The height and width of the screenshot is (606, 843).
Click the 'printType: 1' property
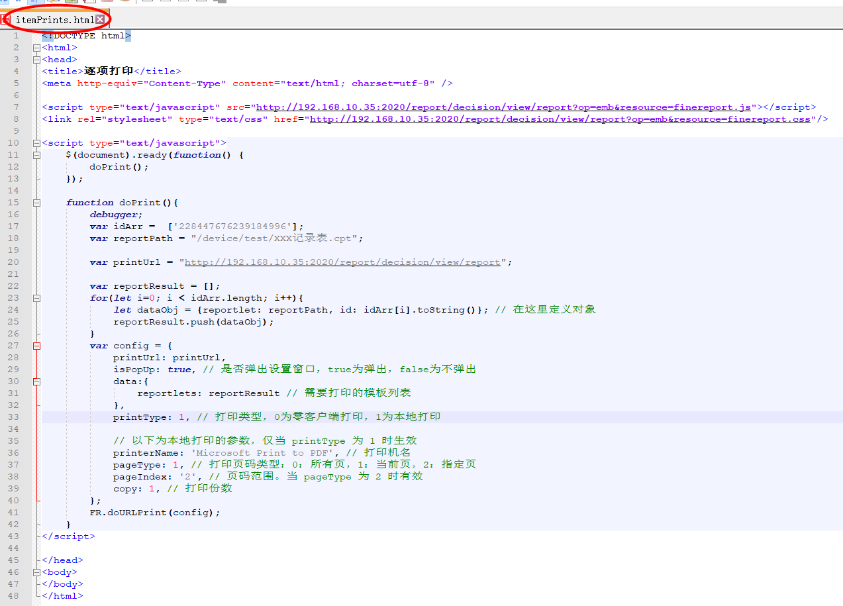pos(149,417)
